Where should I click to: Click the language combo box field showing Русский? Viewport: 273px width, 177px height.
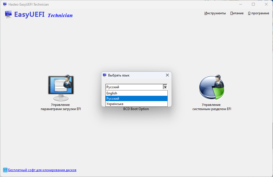134,87
